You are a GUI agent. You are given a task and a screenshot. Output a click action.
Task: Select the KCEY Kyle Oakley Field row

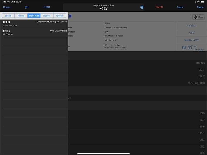pos(34,33)
